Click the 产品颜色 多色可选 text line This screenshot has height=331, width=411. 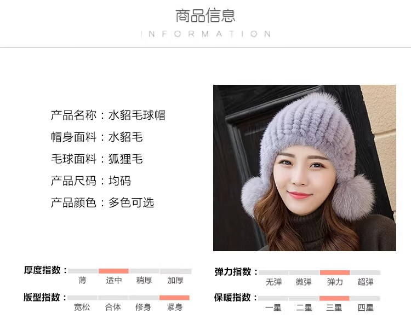tap(102, 202)
